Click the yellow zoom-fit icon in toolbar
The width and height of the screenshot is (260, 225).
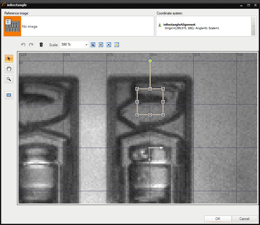pyautogui.click(x=117, y=45)
